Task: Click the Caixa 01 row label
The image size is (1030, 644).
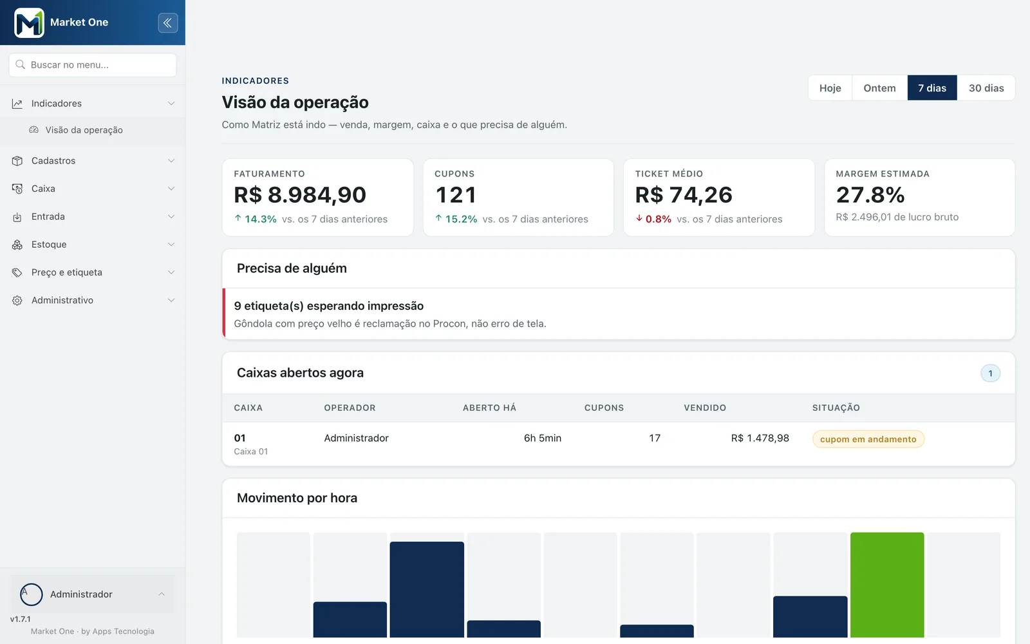Action: (x=251, y=452)
